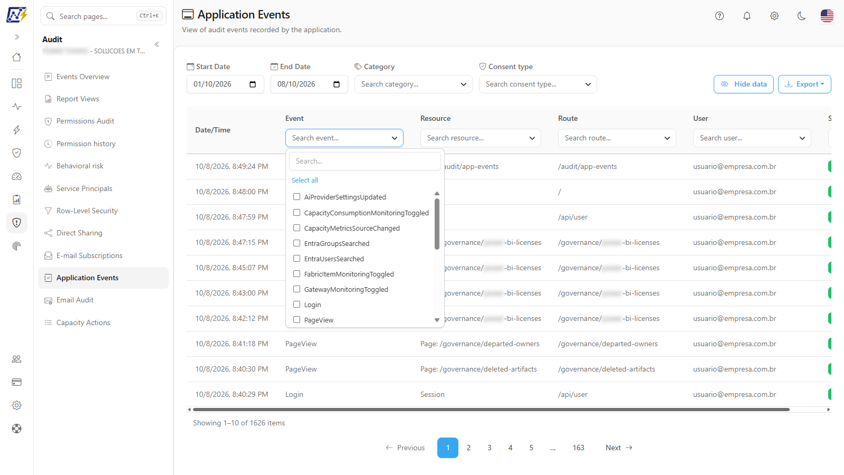Open top bar settings gear
Image resolution: width=844 pixels, height=475 pixels.
click(774, 16)
